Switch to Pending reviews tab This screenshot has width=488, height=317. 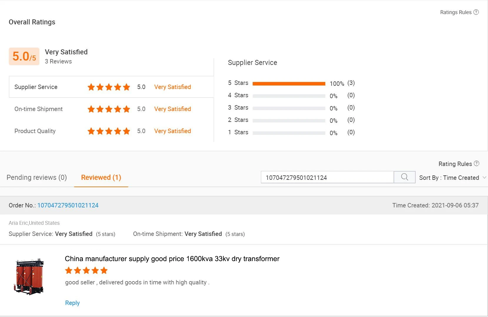(36, 177)
